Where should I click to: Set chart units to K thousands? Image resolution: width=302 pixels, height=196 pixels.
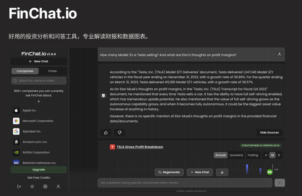[x=266, y=155]
